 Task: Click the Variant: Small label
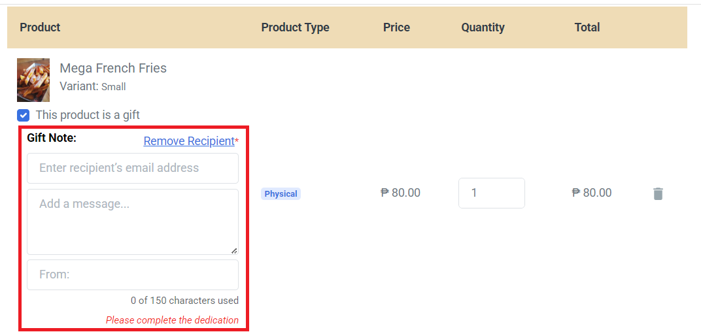tap(93, 86)
